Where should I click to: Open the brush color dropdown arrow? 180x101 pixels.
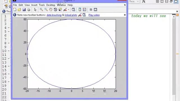pyautogui.click(x=69, y=10)
